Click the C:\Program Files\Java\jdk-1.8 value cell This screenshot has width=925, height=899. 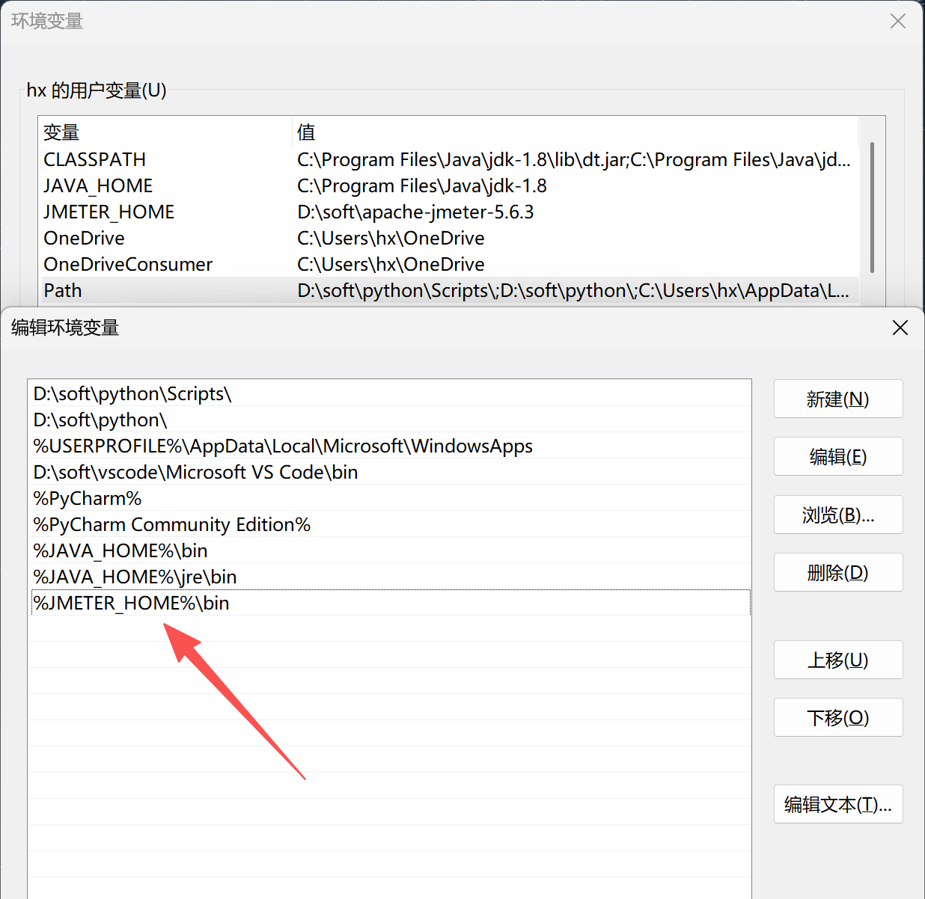422,185
